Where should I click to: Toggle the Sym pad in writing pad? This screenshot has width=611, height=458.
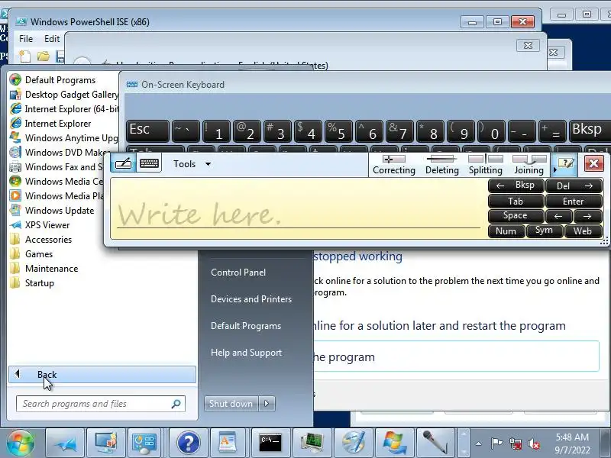point(545,231)
